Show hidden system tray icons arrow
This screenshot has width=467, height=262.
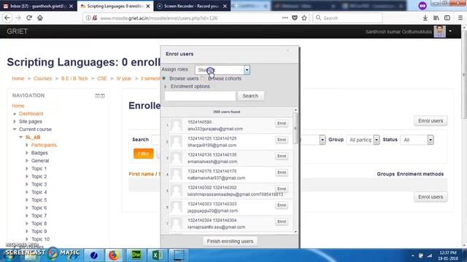[x=412, y=255]
